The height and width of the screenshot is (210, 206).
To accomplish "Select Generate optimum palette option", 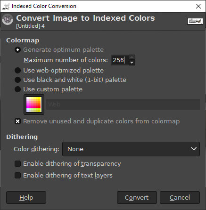I will 17,50.
